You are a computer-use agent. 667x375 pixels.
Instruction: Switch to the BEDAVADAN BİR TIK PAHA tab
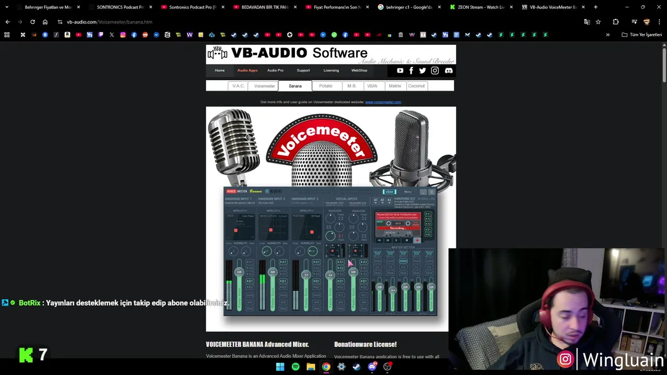[265, 7]
